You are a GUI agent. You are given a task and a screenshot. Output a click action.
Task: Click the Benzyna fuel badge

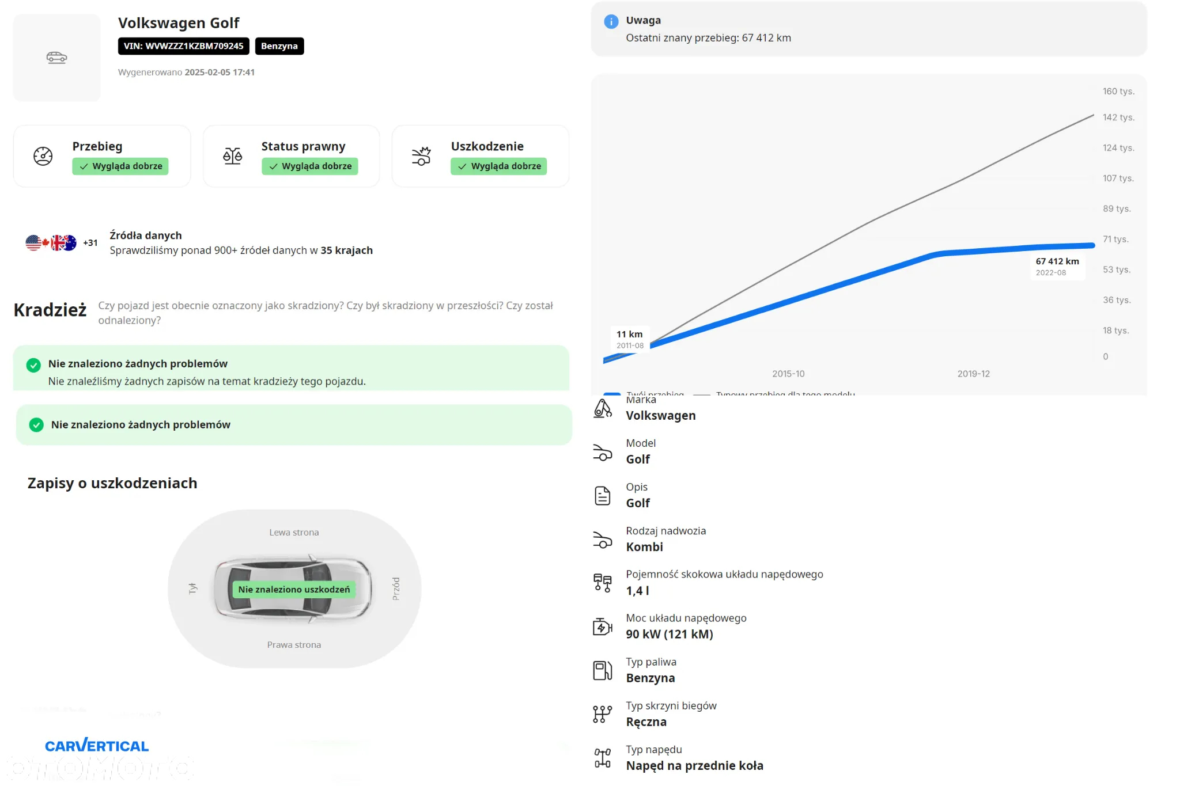pyautogui.click(x=279, y=46)
